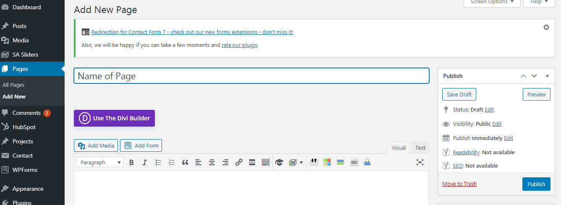Click the blue and green bars icon
Screen dimensions: 561x205
pos(340,162)
